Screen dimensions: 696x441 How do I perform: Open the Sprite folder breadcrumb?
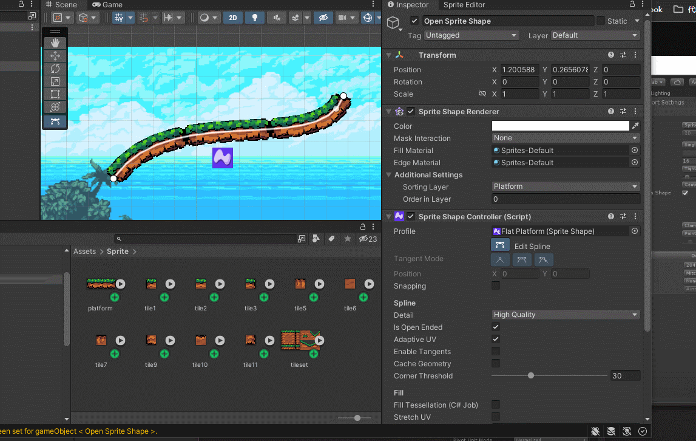118,251
